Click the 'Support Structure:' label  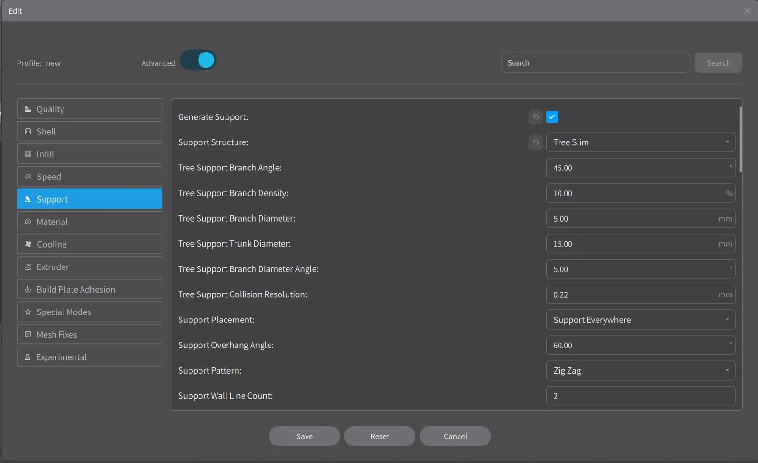(213, 142)
